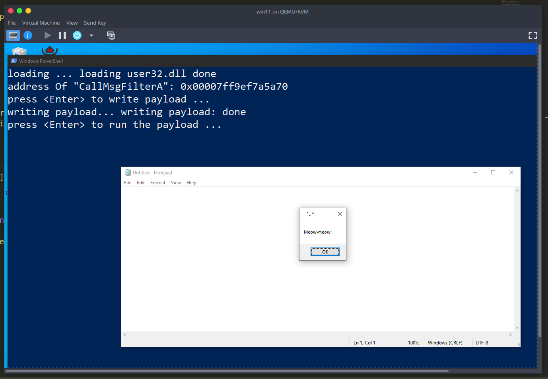
Task: Show the graphical console view icon
Action: (13, 35)
